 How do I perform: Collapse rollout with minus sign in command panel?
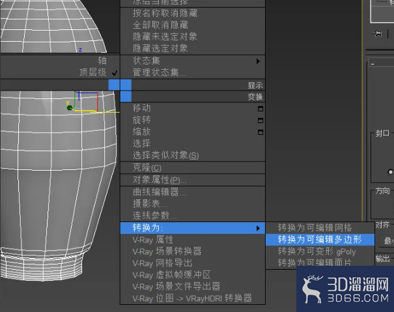[373, 64]
